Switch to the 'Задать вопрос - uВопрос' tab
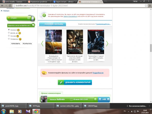Screen dimensions: 152x114 (x=64, y=2)
